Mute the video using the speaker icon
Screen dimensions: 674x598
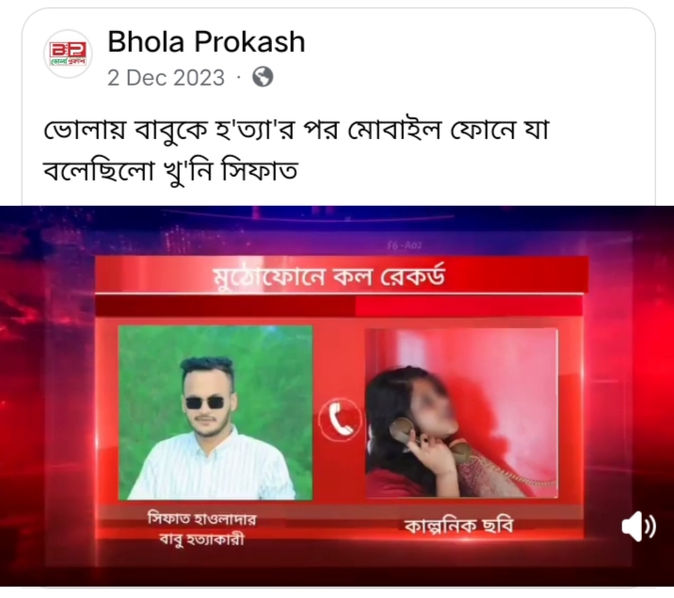(x=638, y=527)
